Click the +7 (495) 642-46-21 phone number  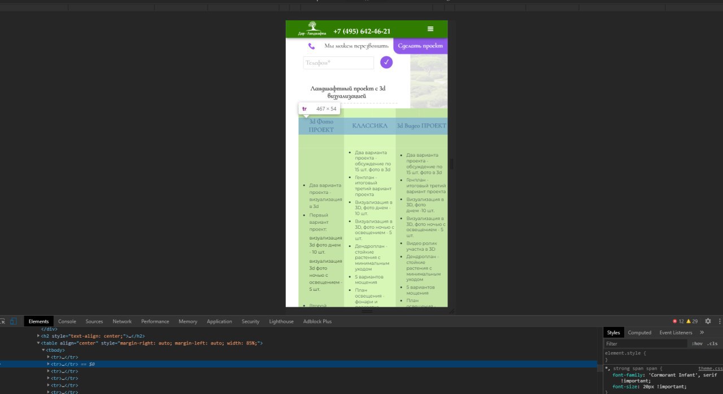[361, 31]
